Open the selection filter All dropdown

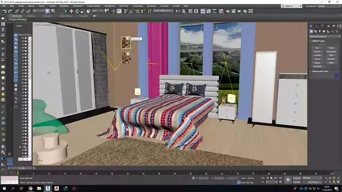(x=38, y=11)
